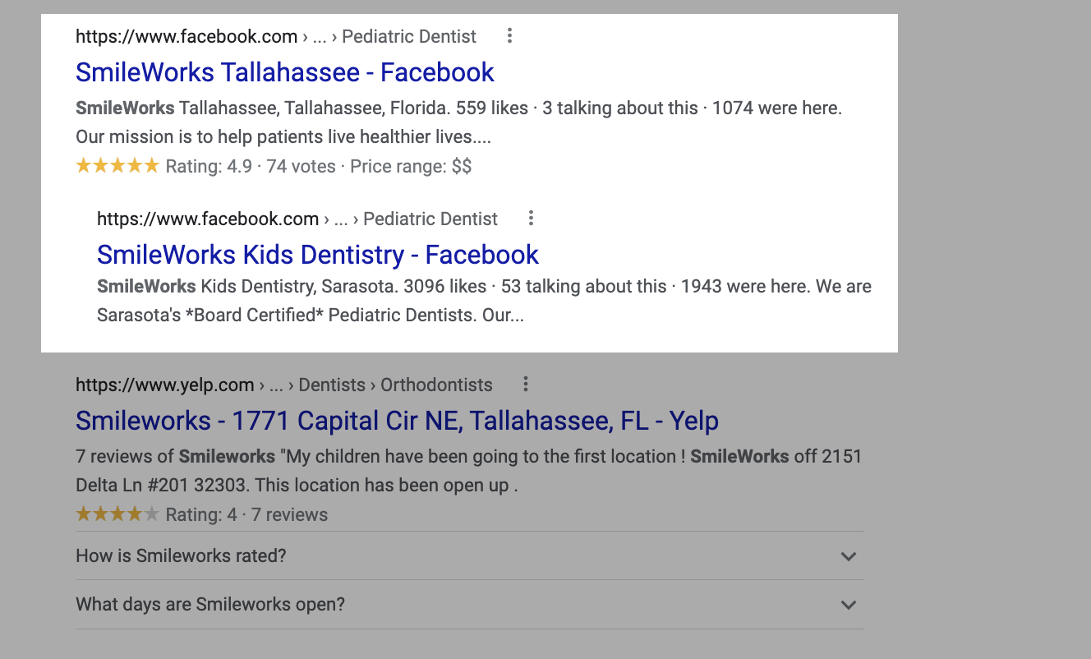Click Pediatric Dentist breadcrumb above Kids Dentistry
The image size is (1091, 659).
(430, 219)
